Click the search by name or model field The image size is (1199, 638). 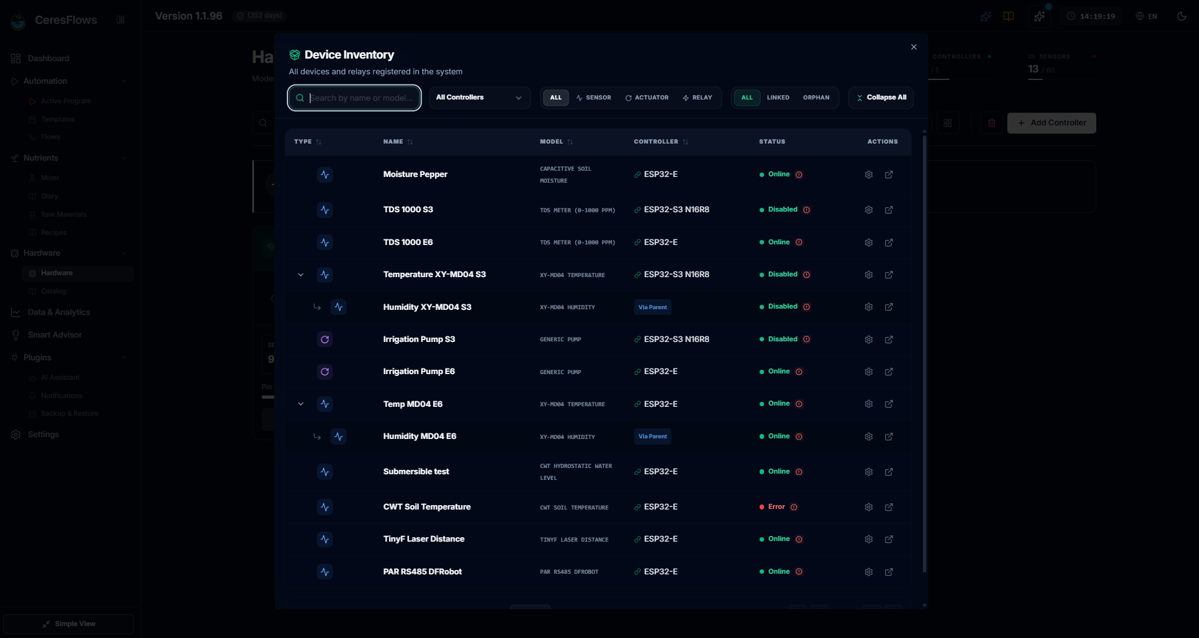[354, 98]
